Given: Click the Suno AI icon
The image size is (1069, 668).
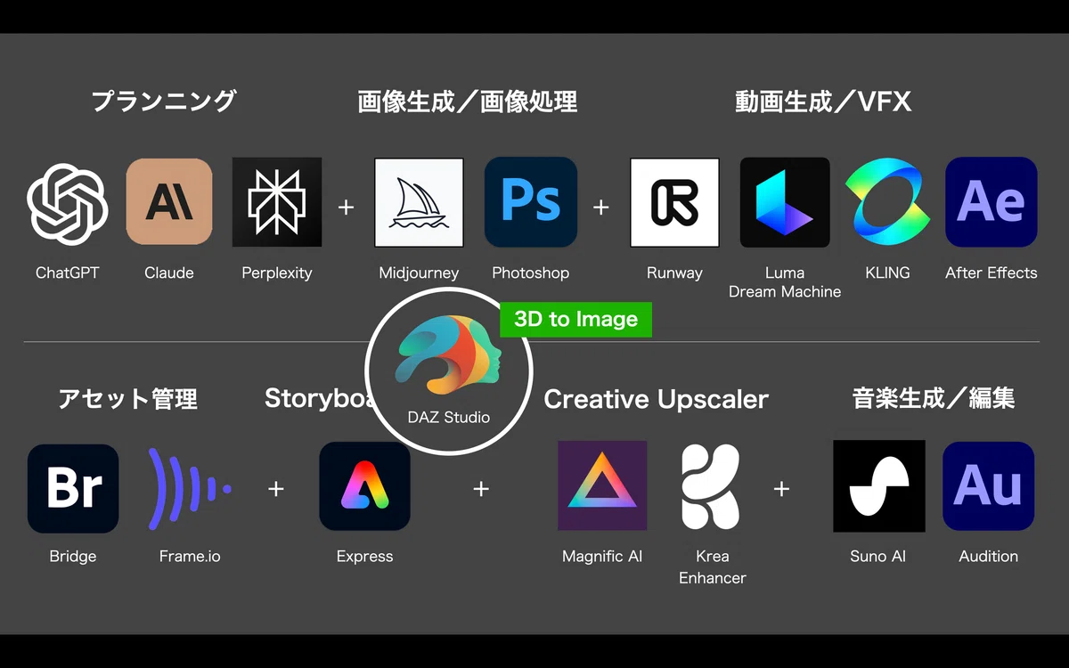Looking at the screenshot, I should [x=878, y=486].
